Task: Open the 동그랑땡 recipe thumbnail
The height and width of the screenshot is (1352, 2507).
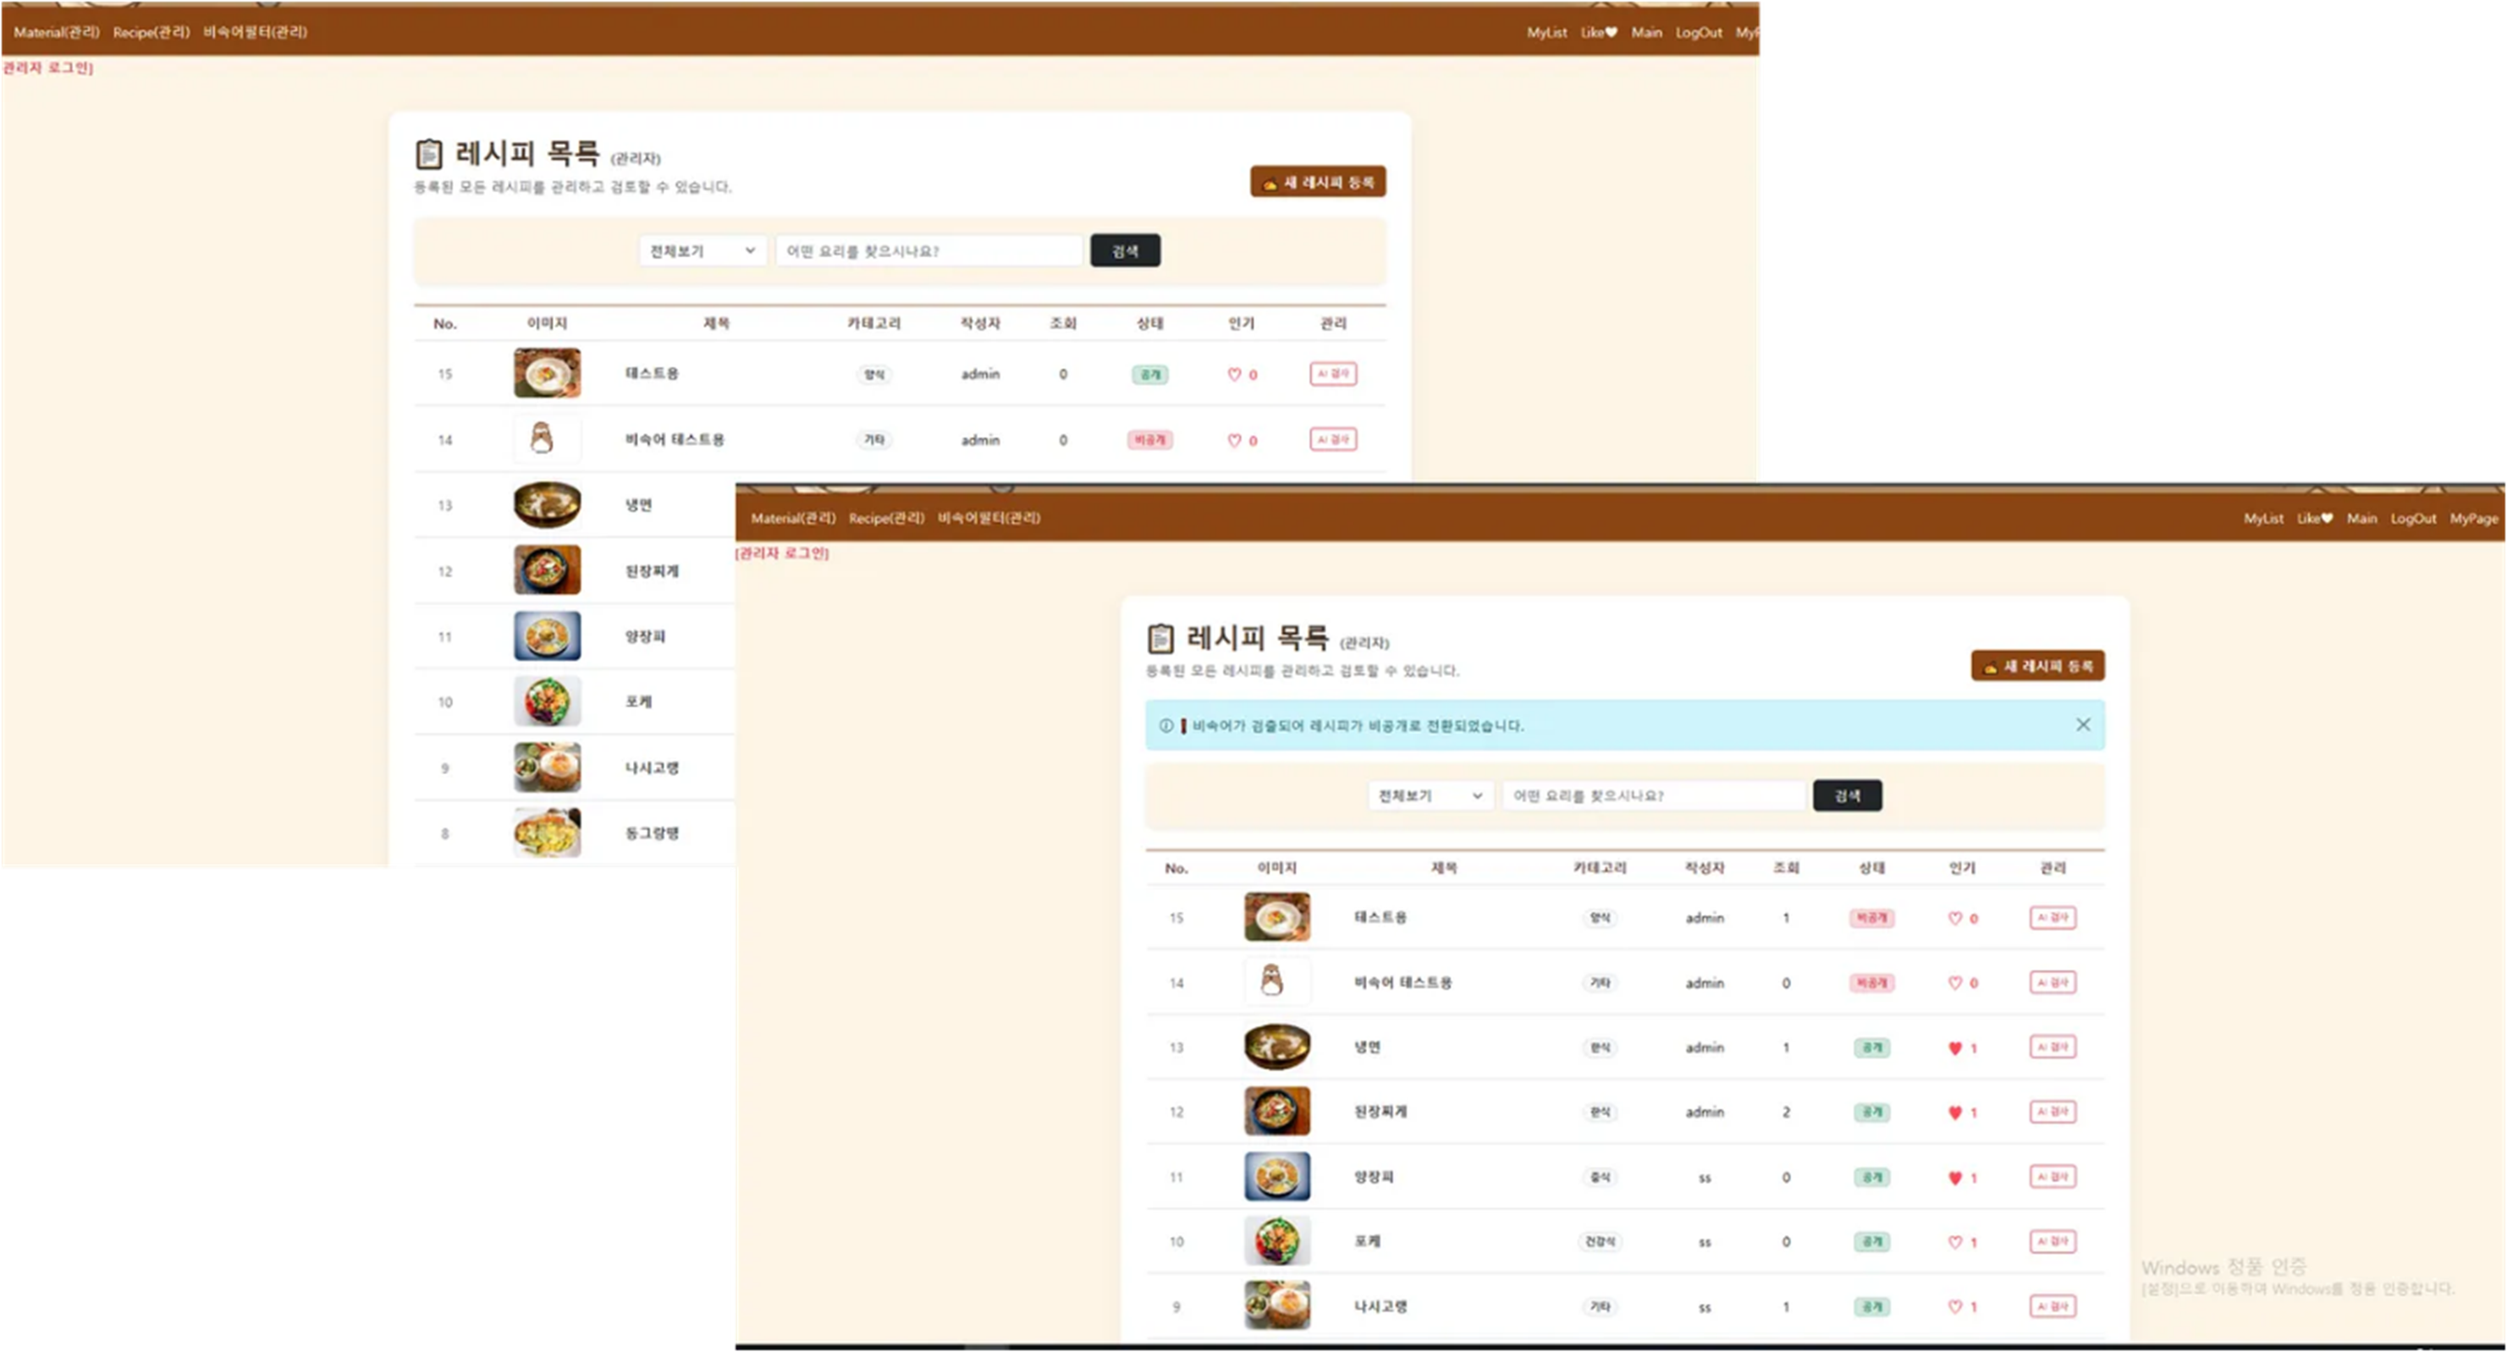Action: (547, 833)
